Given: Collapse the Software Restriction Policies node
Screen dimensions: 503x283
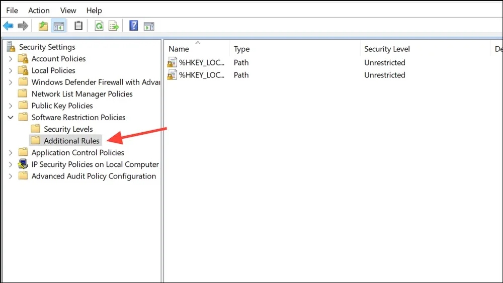Looking at the screenshot, I should pyautogui.click(x=10, y=117).
